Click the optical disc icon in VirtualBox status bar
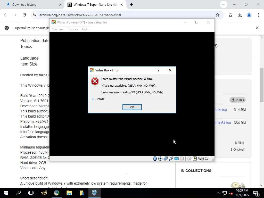 pyautogui.click(x=160, y=159)
